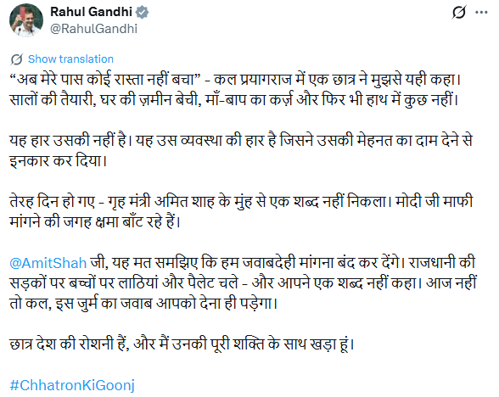Open the @RahulGandhi handle link
Image resolution: width=499 pixels, height=397 pixels.
tap(94, 29)
